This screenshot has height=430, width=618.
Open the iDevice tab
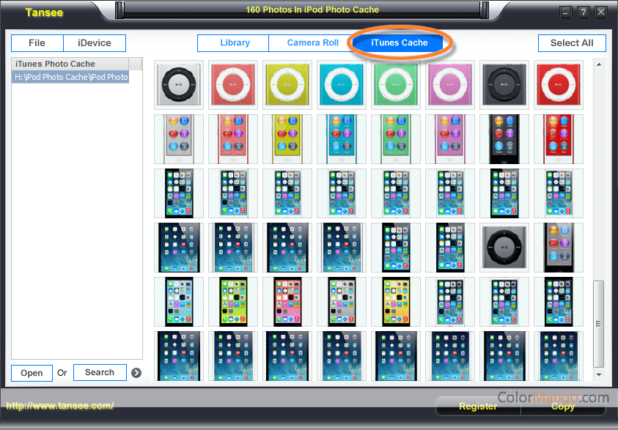pyautogui.click(x=95, y=43)
